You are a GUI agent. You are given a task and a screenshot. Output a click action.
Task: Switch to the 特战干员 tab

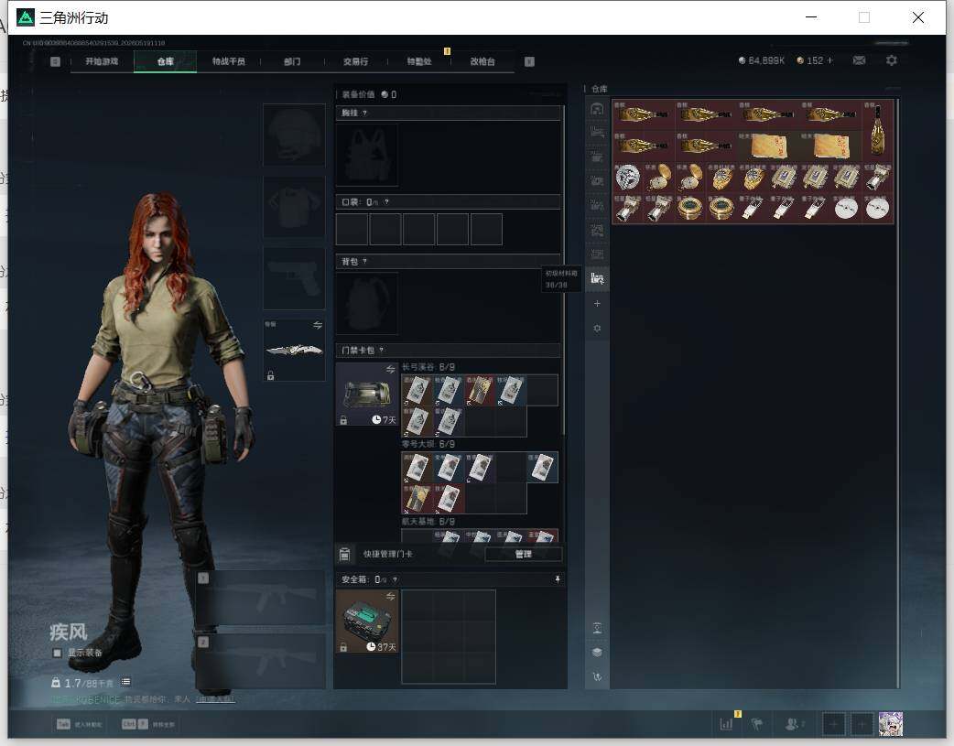[229, 61]
